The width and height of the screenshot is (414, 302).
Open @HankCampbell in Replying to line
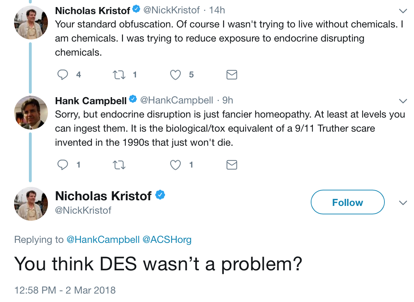(103, 240)
